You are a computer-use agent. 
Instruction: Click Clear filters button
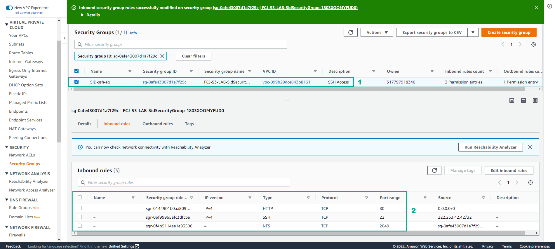(x=194, y=56)
